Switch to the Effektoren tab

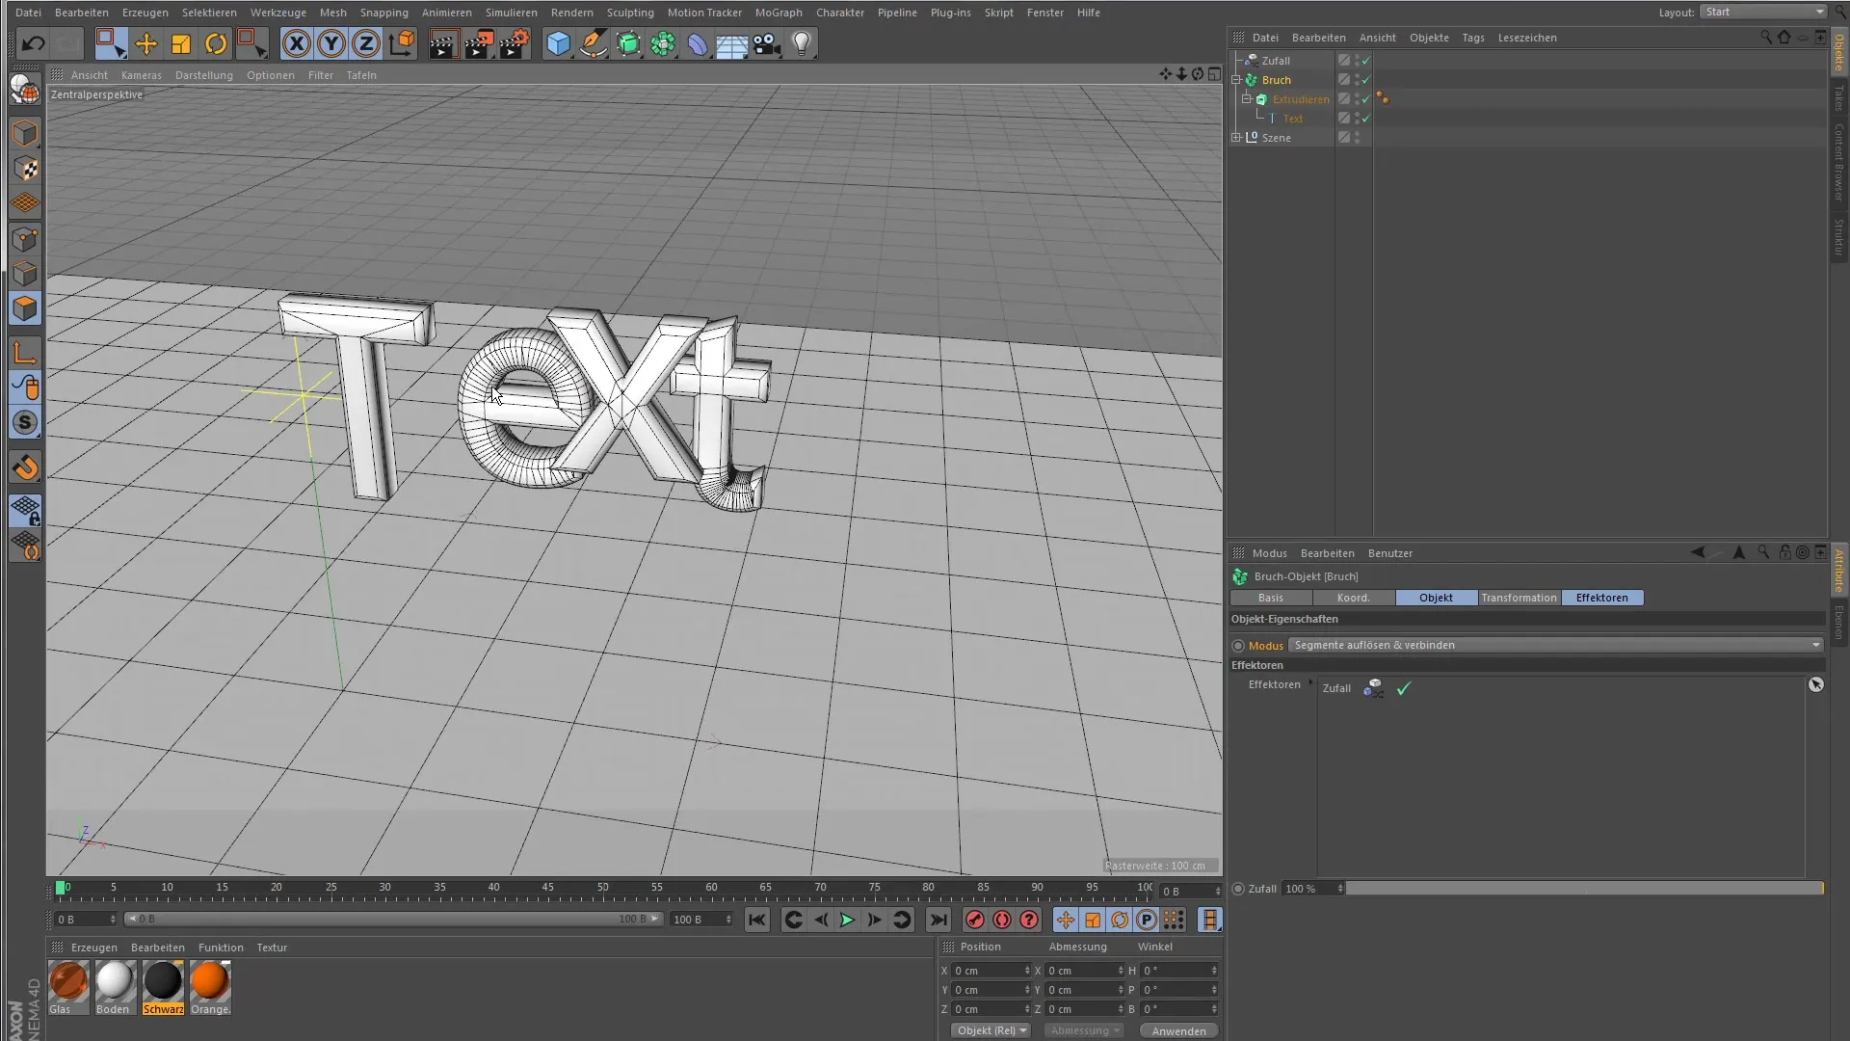pos(1601,598)
